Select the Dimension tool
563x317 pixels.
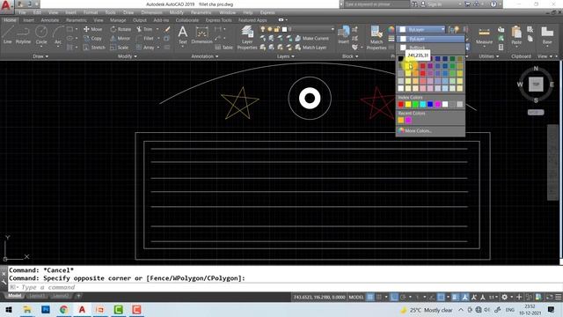201,35
